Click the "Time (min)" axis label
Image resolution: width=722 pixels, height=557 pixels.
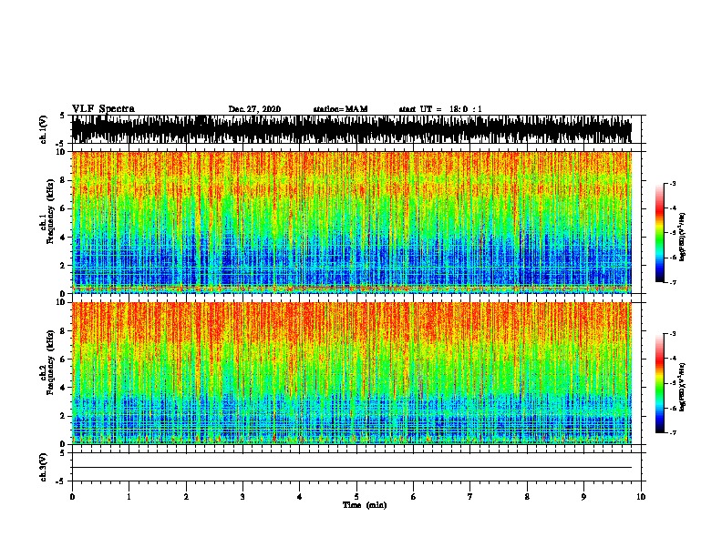point(365,505)
